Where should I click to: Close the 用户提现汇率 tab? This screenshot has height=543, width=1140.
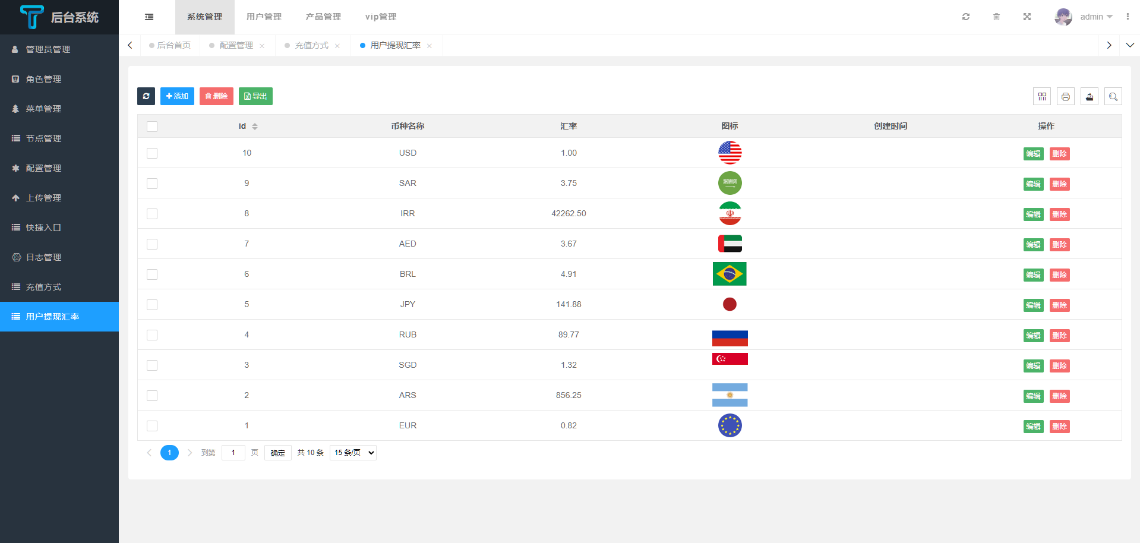click(x=430, y=46)
